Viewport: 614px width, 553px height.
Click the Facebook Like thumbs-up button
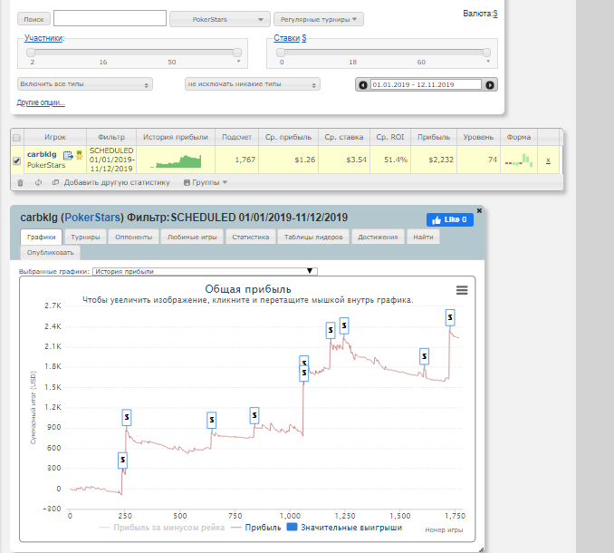pos(450,220)
